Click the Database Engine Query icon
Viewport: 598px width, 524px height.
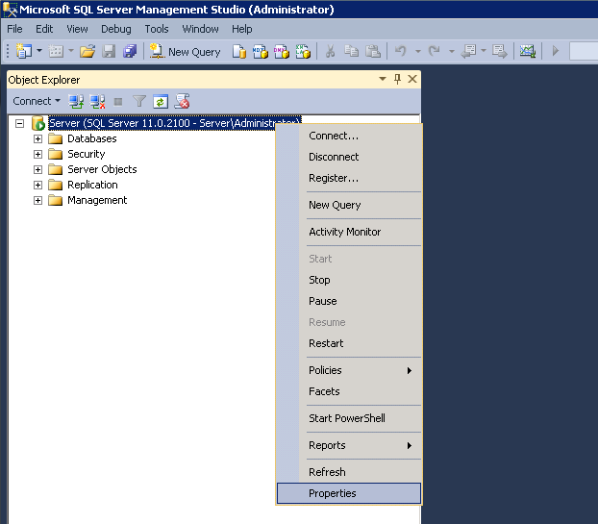pyautogui.click(x=239, y=52)
